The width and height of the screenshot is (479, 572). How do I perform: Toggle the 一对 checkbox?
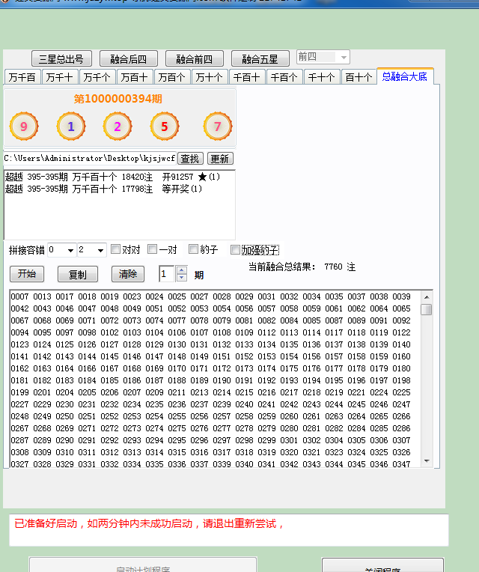pos(153,249)
